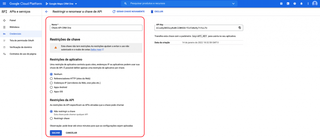Image resolution: width=320 pixels, height=139 pixels.
Task: Click the SALVAR button
Action: pyautogui.click(x=56, y=133)
